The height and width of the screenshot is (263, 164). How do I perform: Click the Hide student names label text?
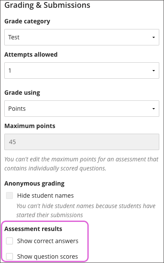click(45, 196)
